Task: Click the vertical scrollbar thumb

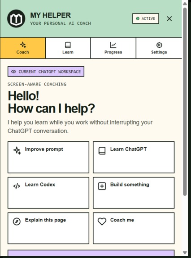Action: click(x=185, y=102)
